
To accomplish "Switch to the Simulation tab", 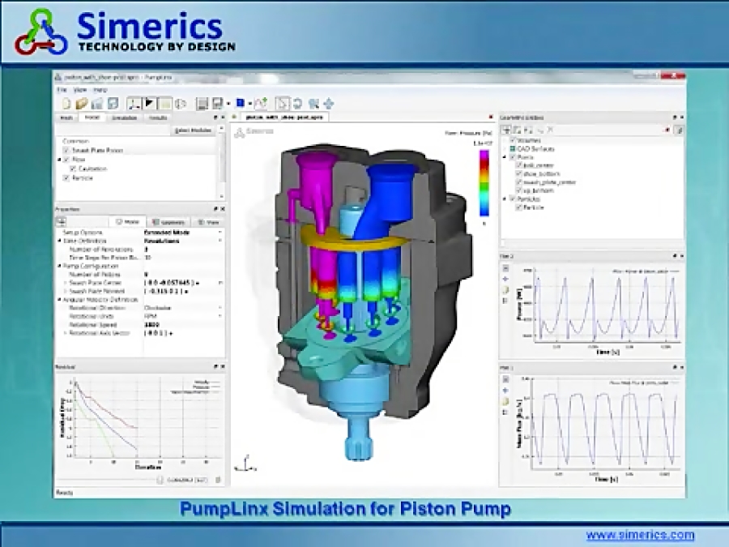I will (x=126, y=117).
